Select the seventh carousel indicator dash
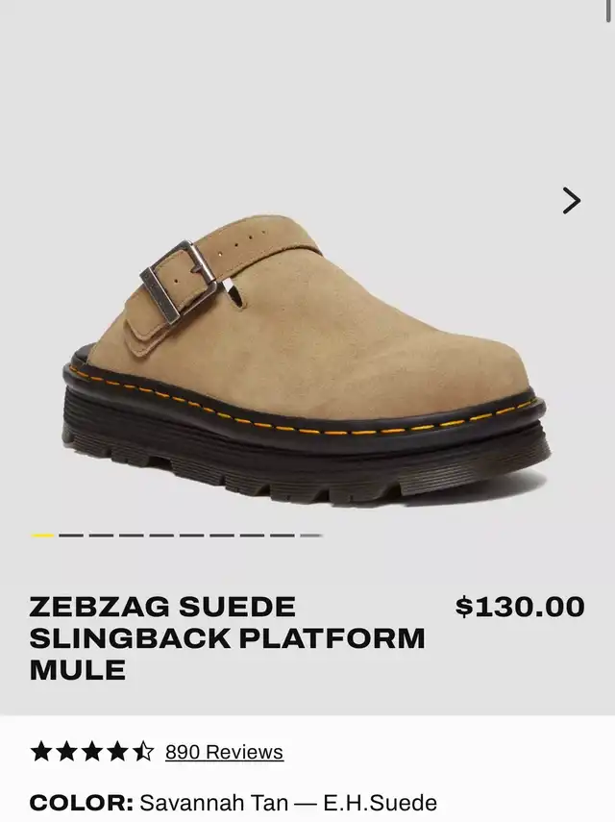Screen dimensions: 615x822 pyautogui.click(x=222, y=536)
